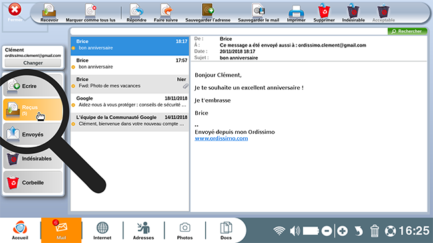
Task: Open the Envoyés sent folder
Action: [x=33, y=134]
